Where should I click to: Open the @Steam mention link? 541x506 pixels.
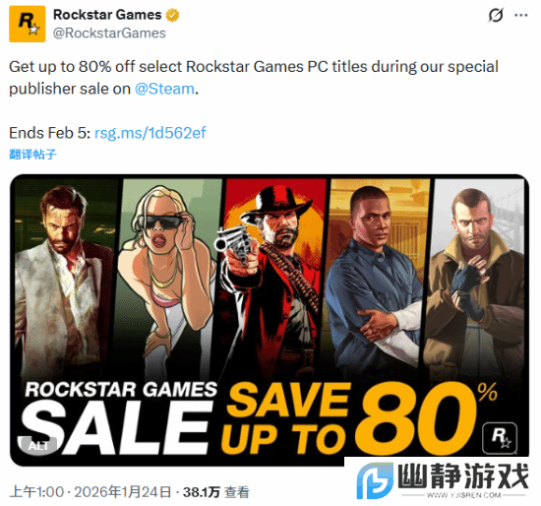(164, 89)
